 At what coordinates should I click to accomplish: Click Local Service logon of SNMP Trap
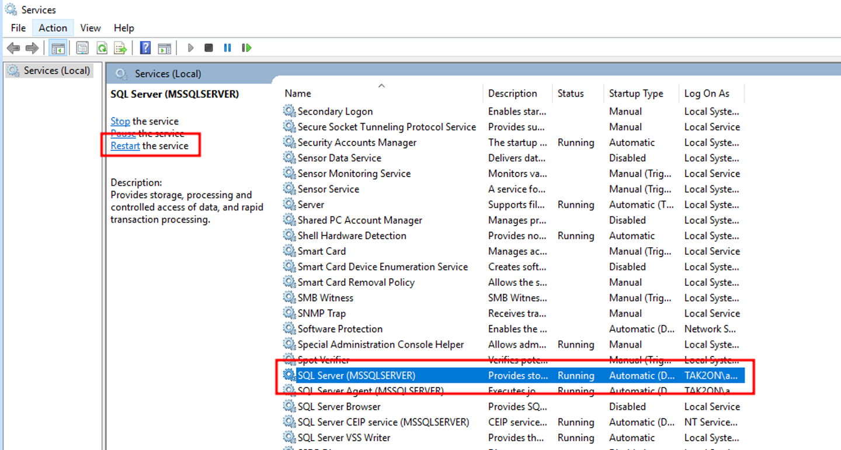[712, 313]
